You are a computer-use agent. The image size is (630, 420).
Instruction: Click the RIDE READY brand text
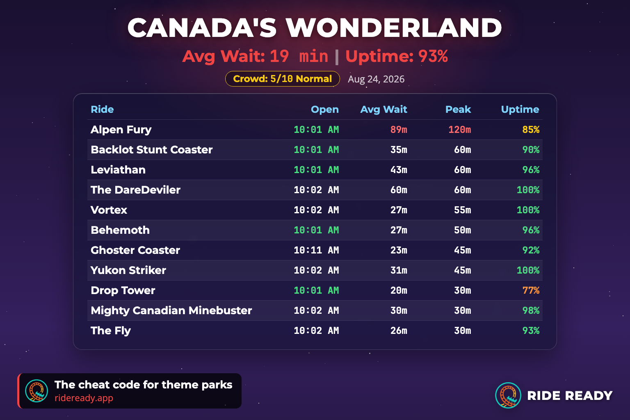(x=570, y=395)
